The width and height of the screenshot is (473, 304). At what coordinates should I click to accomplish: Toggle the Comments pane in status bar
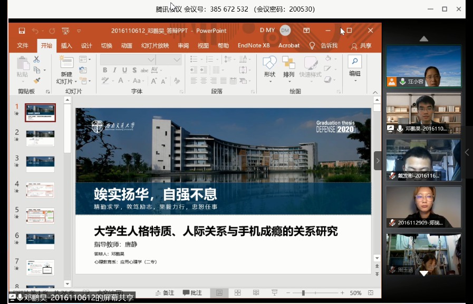click(x=192, y=293)
